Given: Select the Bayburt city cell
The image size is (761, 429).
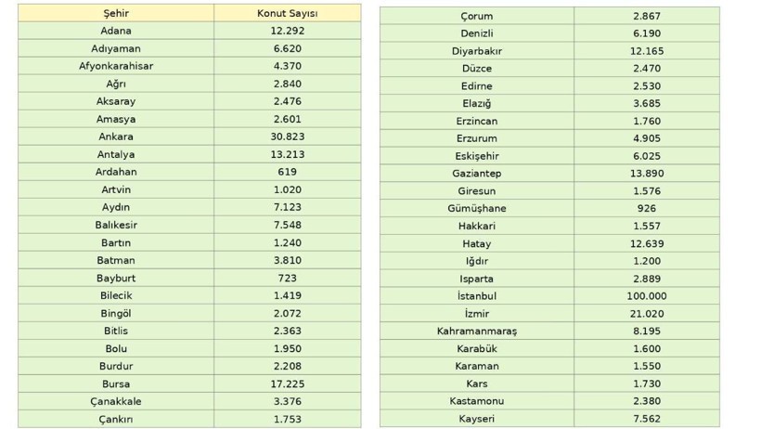Looking at the screenshot, I should pos(116,278).
